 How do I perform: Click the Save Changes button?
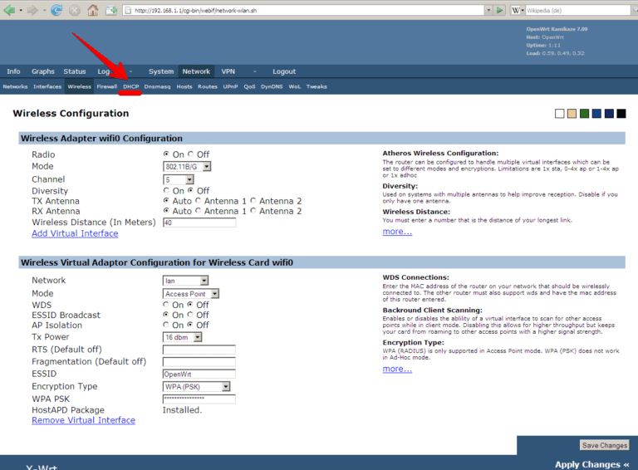pyautogui.click(x=604, y=446)
